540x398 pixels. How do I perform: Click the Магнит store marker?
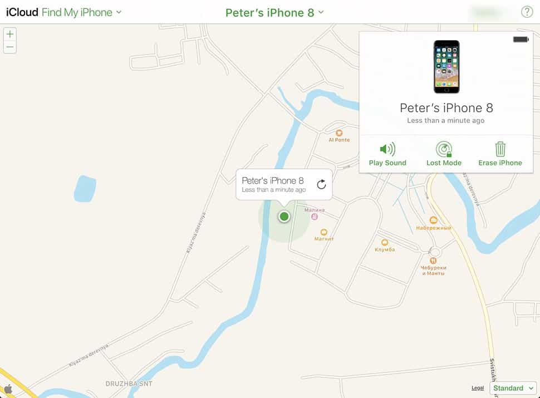point(324,232)
